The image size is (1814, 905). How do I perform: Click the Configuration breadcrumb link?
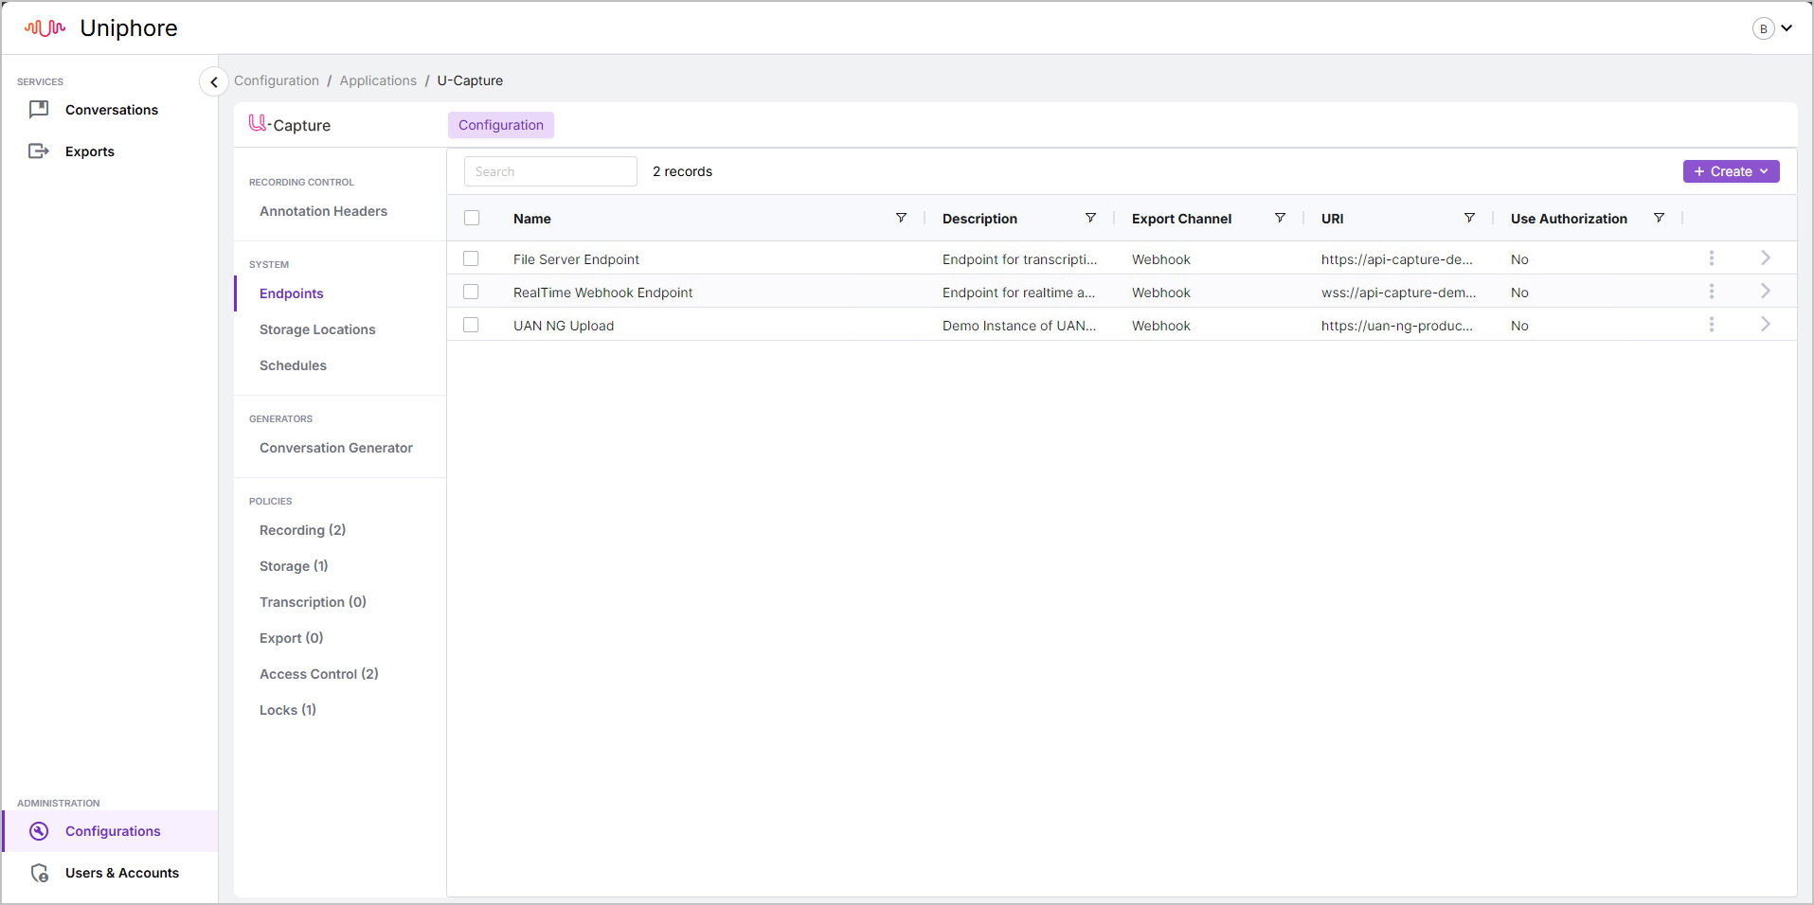[x=277, y=80]
